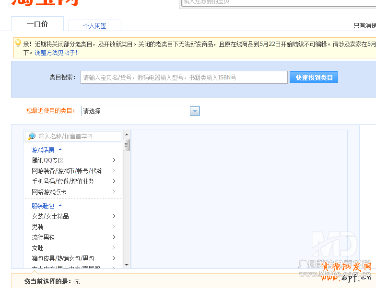The height and width of the screenshot is (288, 376).
Task: Click the lightbulb notice icon
Action: click(x=18, y=43)
